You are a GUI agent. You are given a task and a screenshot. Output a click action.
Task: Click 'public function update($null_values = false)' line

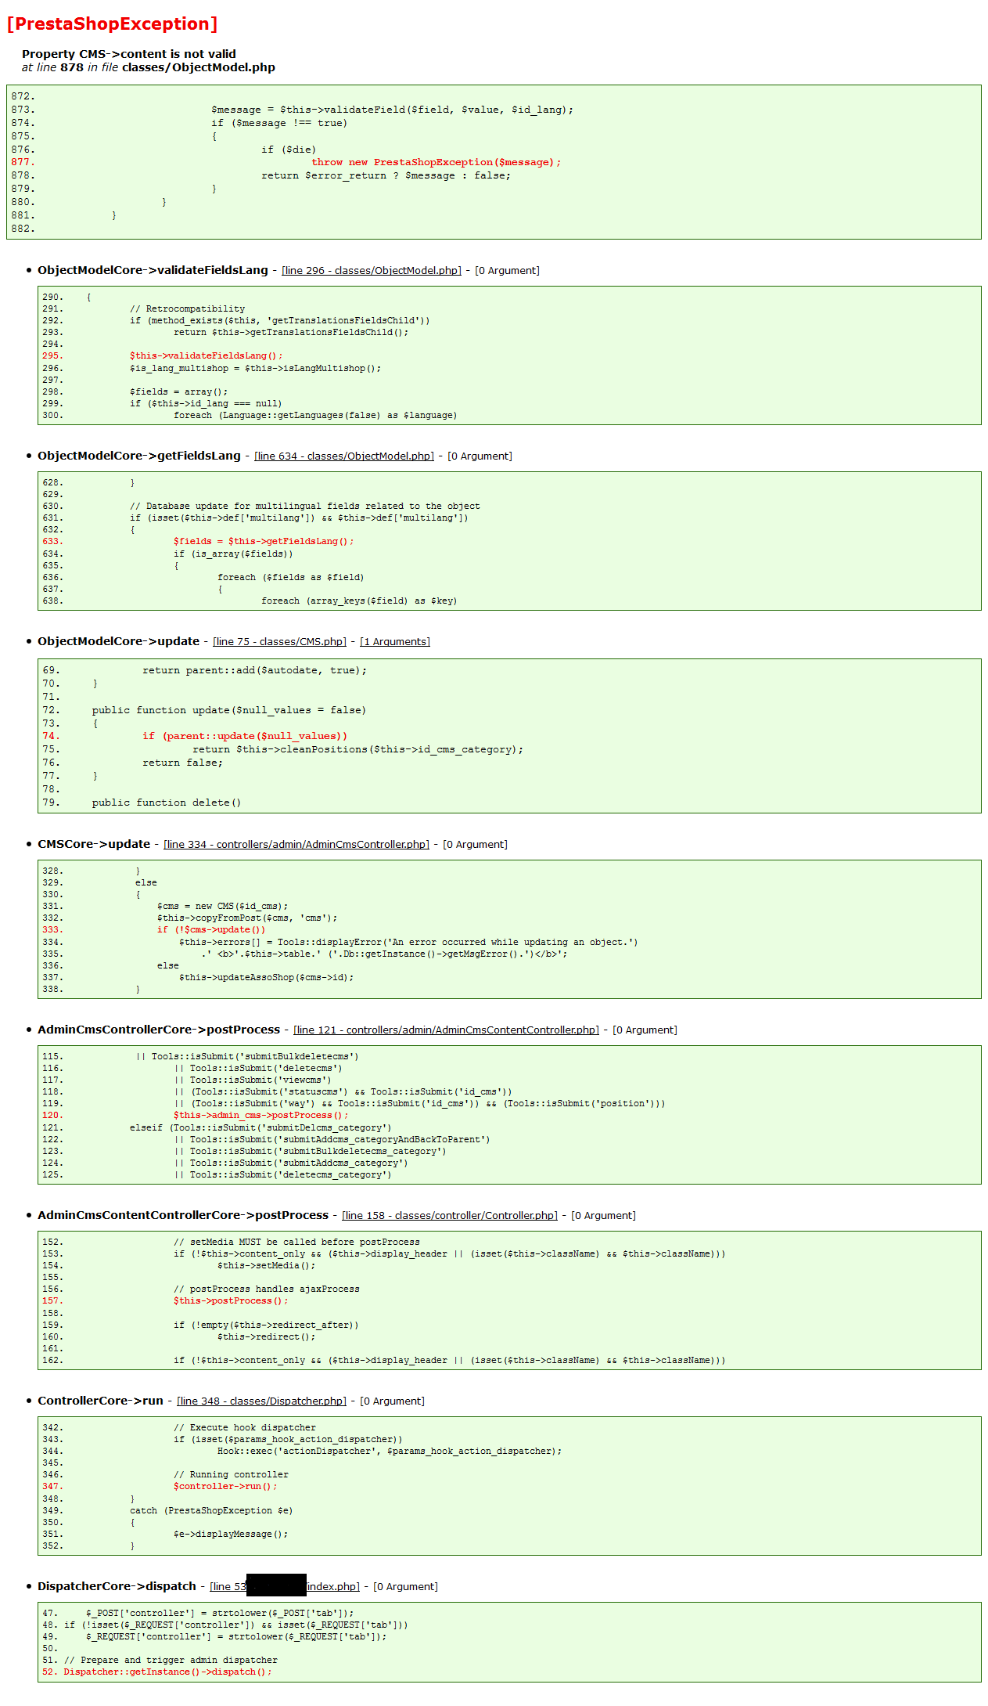click(x=229, y=711)
